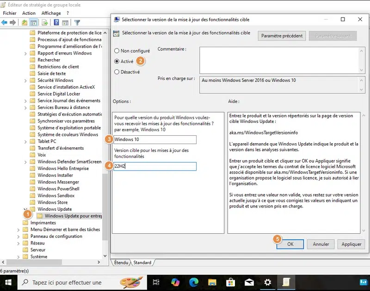The width and height of the screenshot is (370, 291).
Task: Select the Désactivé radio button
Action: pyautogui.click(x=117, y=72)
